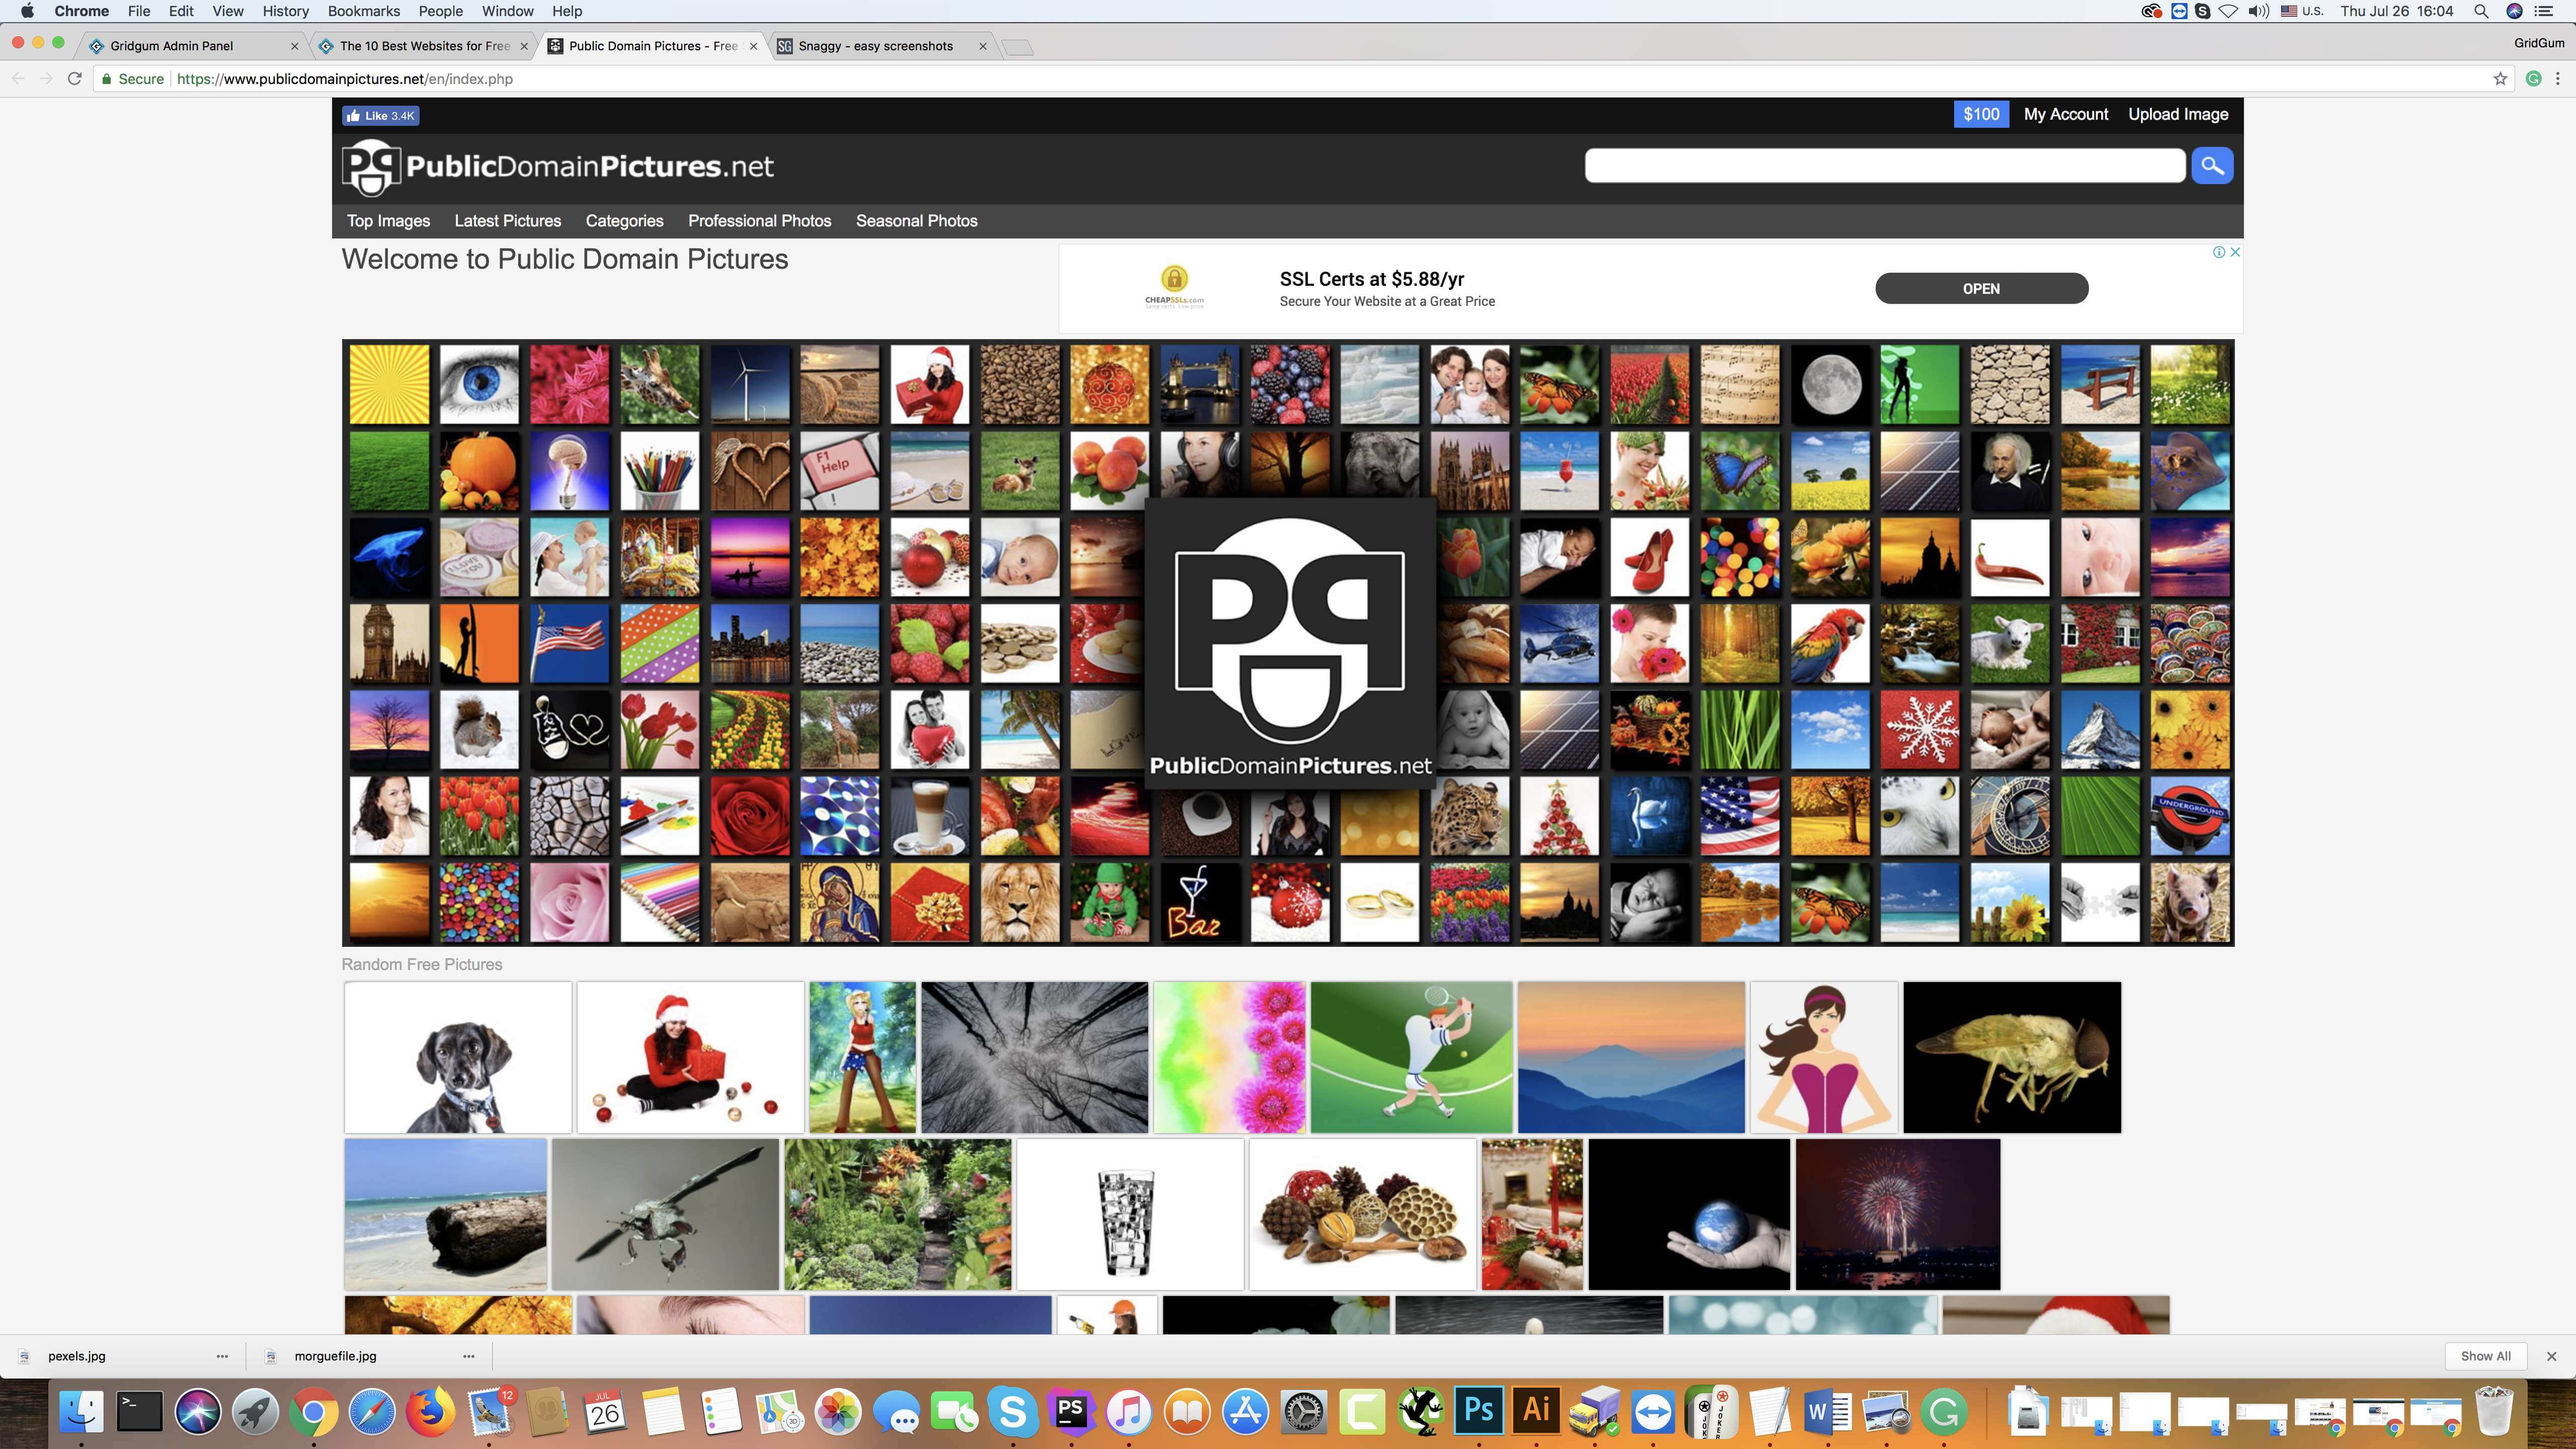Click the blue search magnifier button
2576x1449 pixels.
click(2212, 166)
